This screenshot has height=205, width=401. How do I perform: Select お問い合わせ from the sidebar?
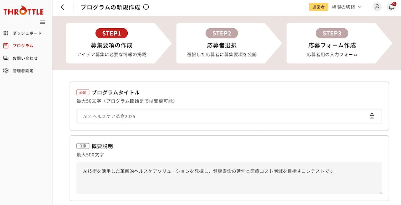point(25,58)
